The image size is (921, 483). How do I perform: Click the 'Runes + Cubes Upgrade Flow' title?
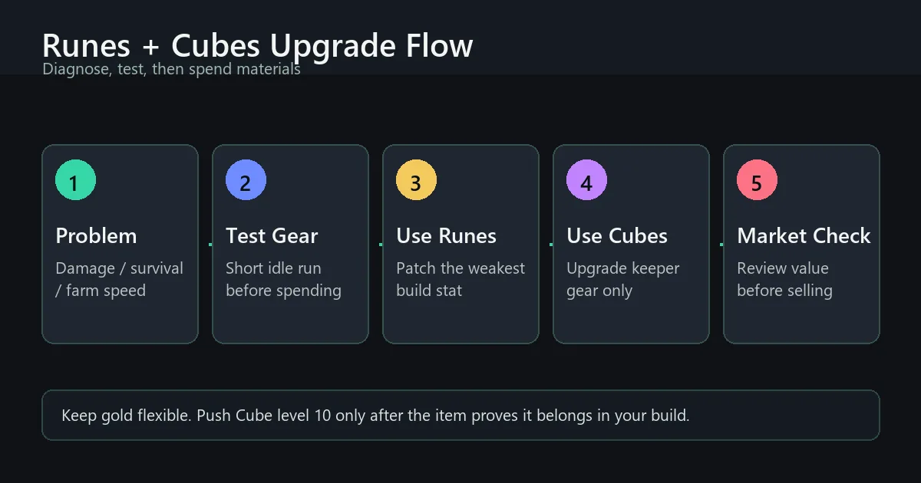257,46
